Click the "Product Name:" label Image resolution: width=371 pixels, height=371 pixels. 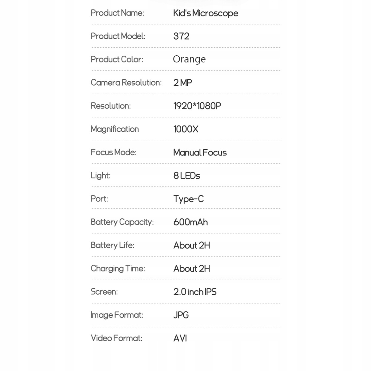[117, 13]
